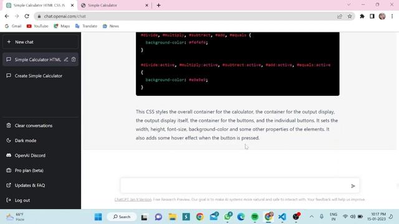This screenshot has width=399, height=224.
Task: Open the Chrome profile avatar
Action: 382,16
